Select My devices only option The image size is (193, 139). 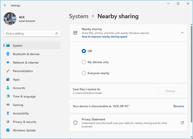[x=84, y=62]
